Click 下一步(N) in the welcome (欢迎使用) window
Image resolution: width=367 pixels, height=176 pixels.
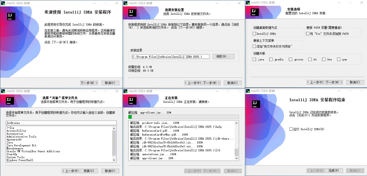[x=89, y=83]
